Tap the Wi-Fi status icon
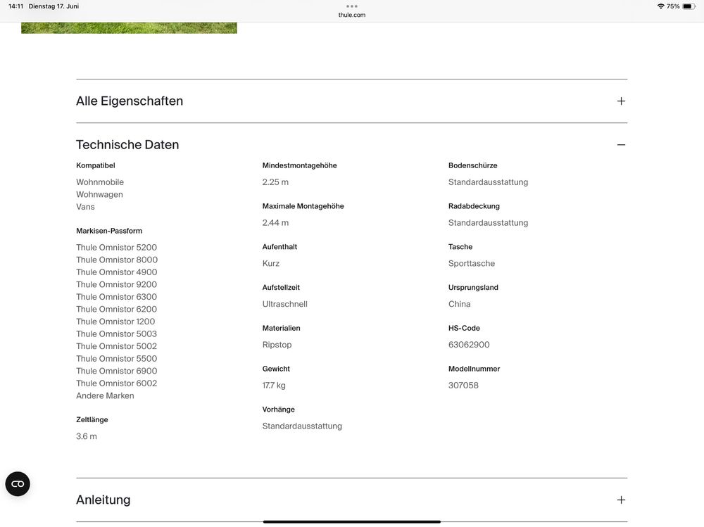The width and height of the screenshot is (704, 527). tap(660, 6)
